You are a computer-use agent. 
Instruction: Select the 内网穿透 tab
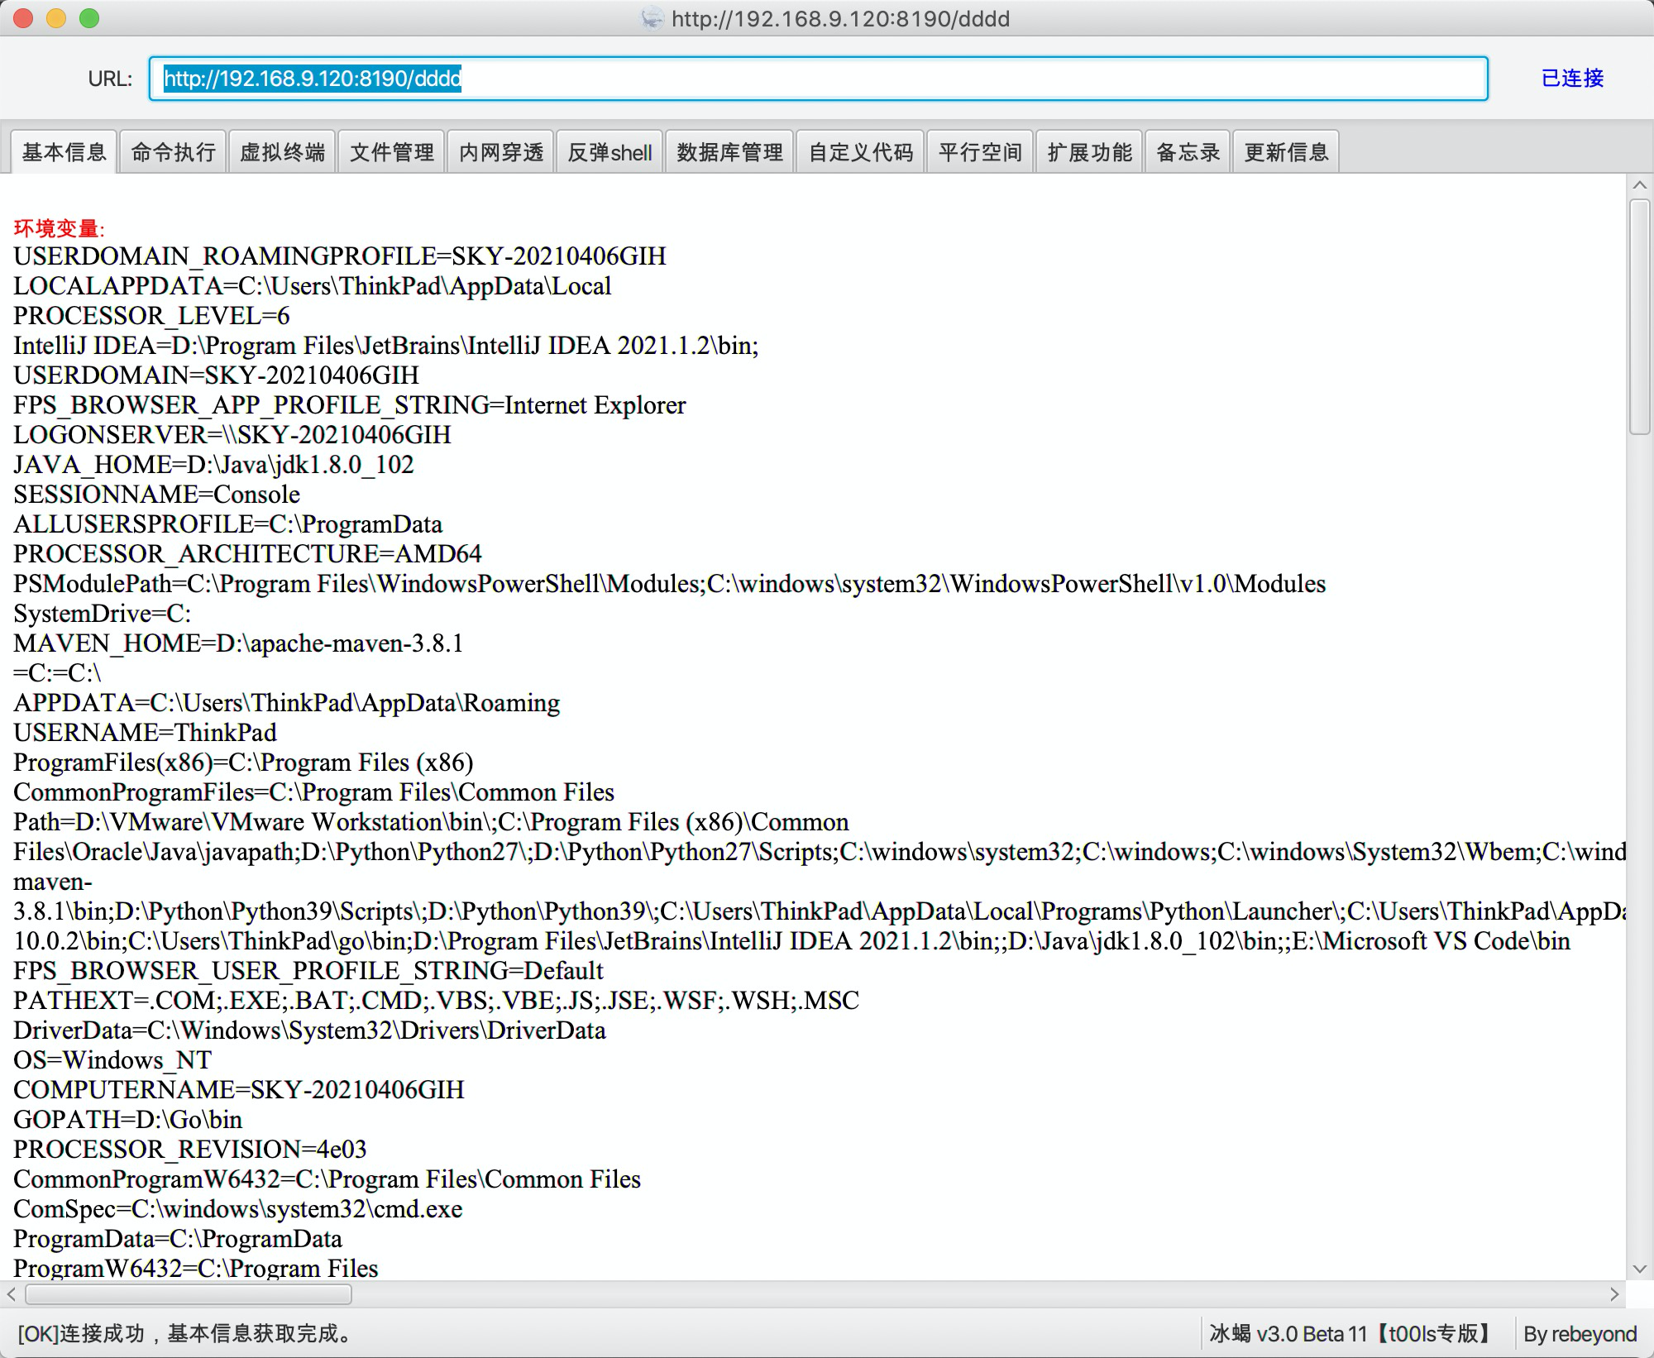pyautogui.click(x=501, y=152)
